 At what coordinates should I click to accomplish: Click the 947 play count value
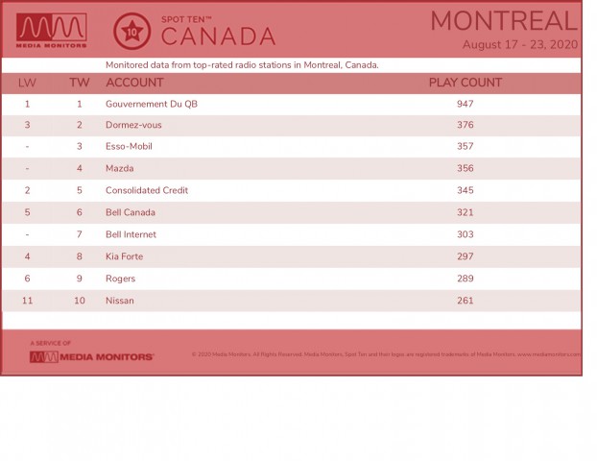click(x=466, y=104)
